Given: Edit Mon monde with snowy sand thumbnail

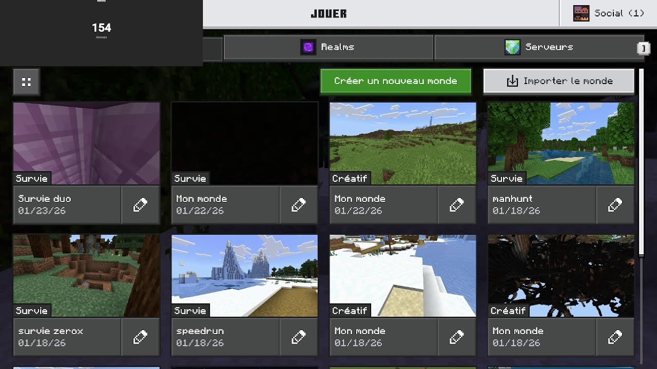Looking at the screenshot, I should point(457,337).
